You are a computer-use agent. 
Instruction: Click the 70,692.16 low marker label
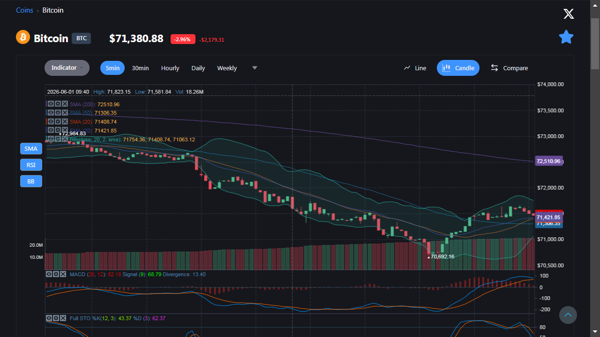pyautogui.click(x=442, y=256)
